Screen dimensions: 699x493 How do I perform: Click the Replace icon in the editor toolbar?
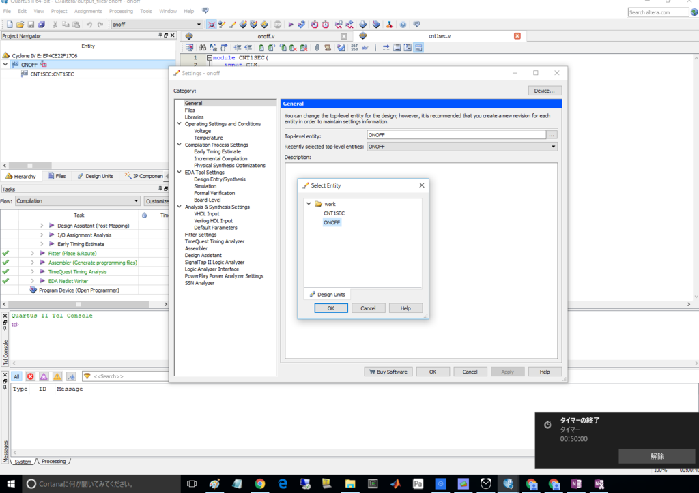[x=213, y=48]
